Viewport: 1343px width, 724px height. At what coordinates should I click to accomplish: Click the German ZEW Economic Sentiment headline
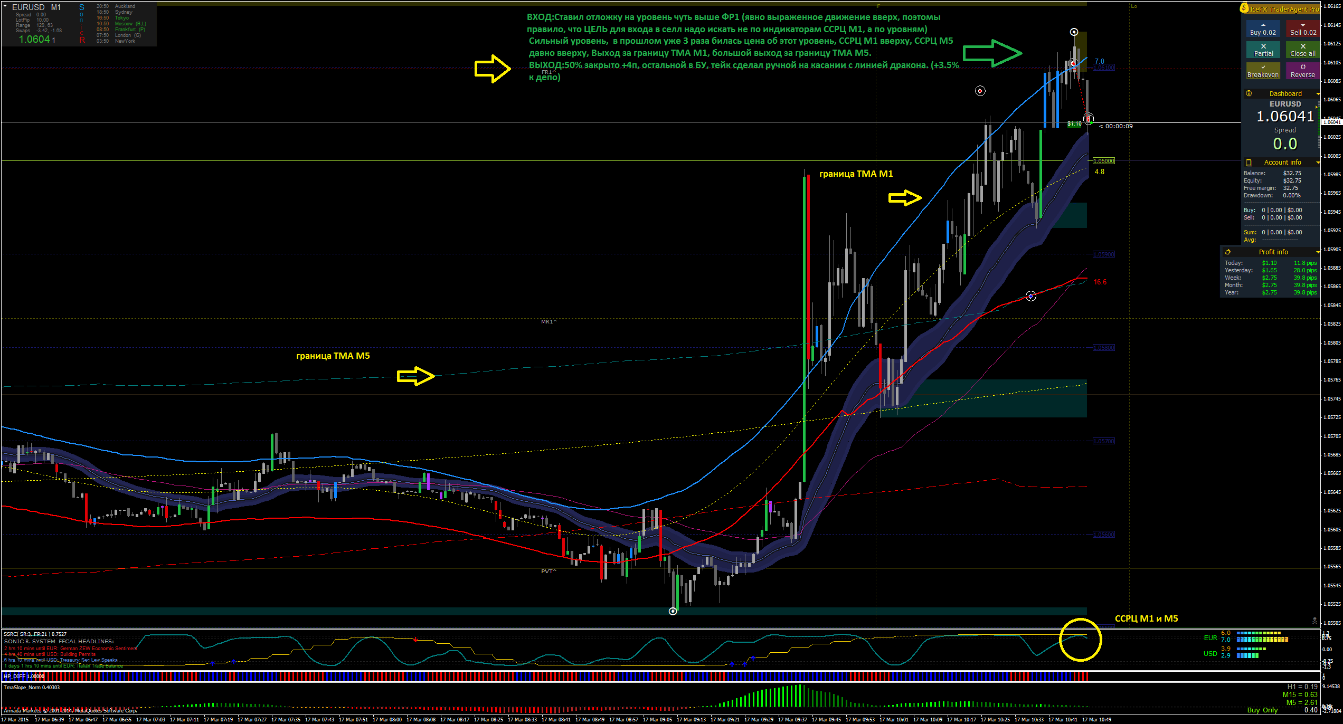click(x=71, y=649)
